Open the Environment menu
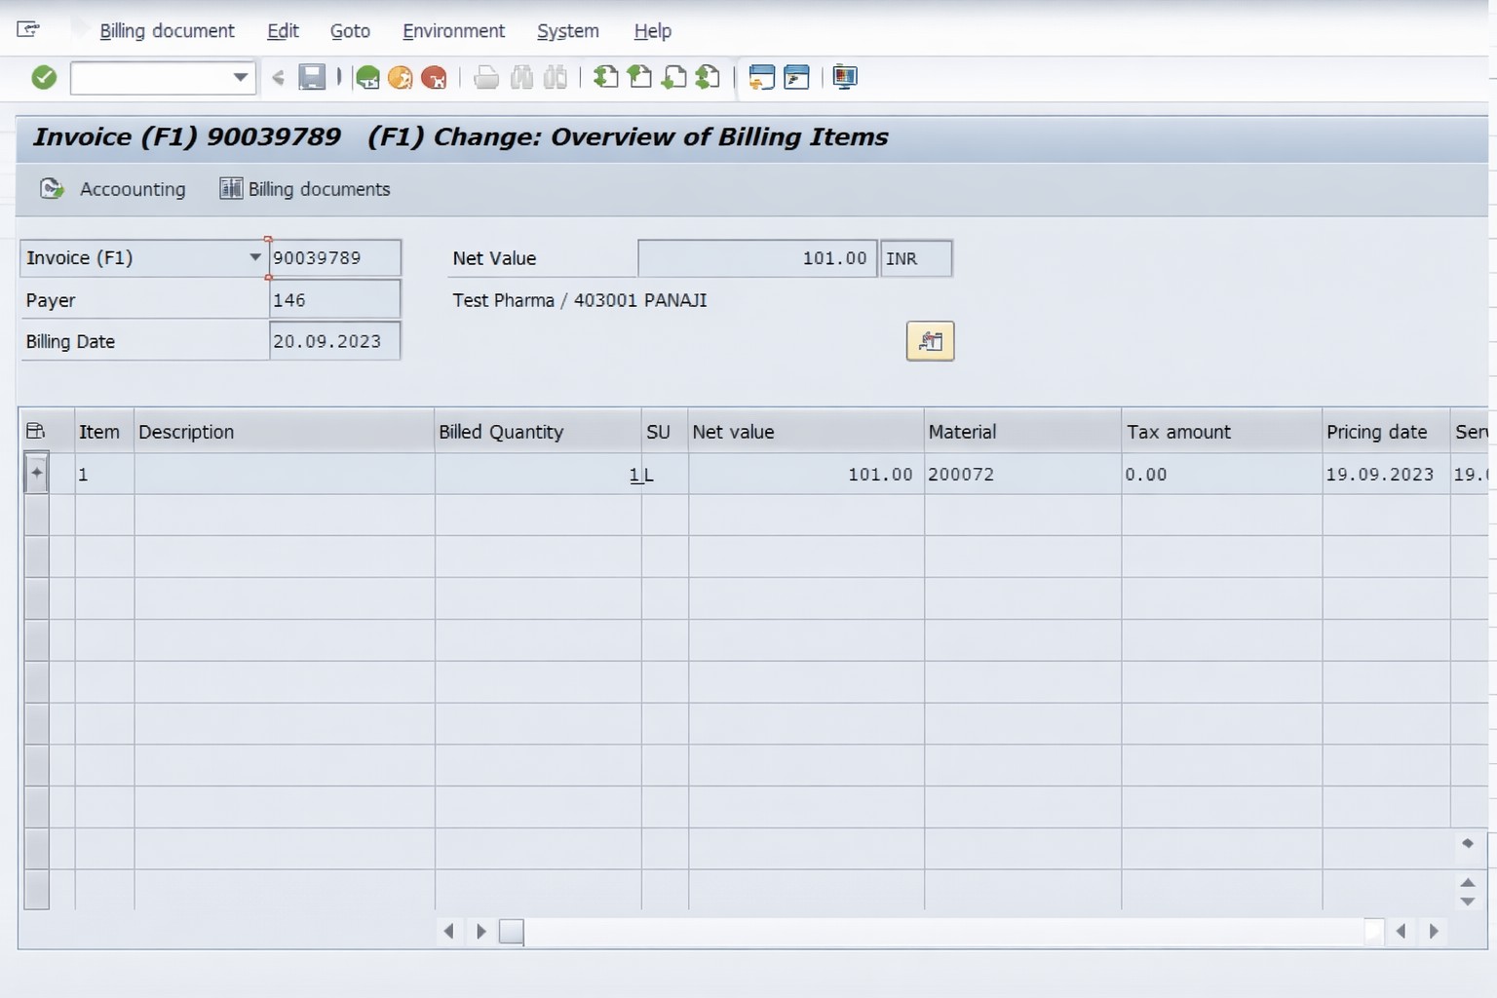The height and width of the screenshot is (998, 1497). coord(453,31)
